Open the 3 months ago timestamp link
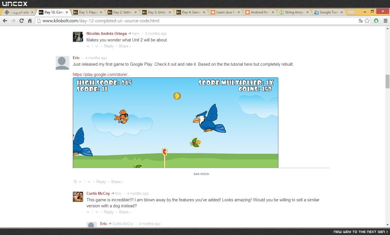This screenshot has height=235, width=390. pos(156,34)
